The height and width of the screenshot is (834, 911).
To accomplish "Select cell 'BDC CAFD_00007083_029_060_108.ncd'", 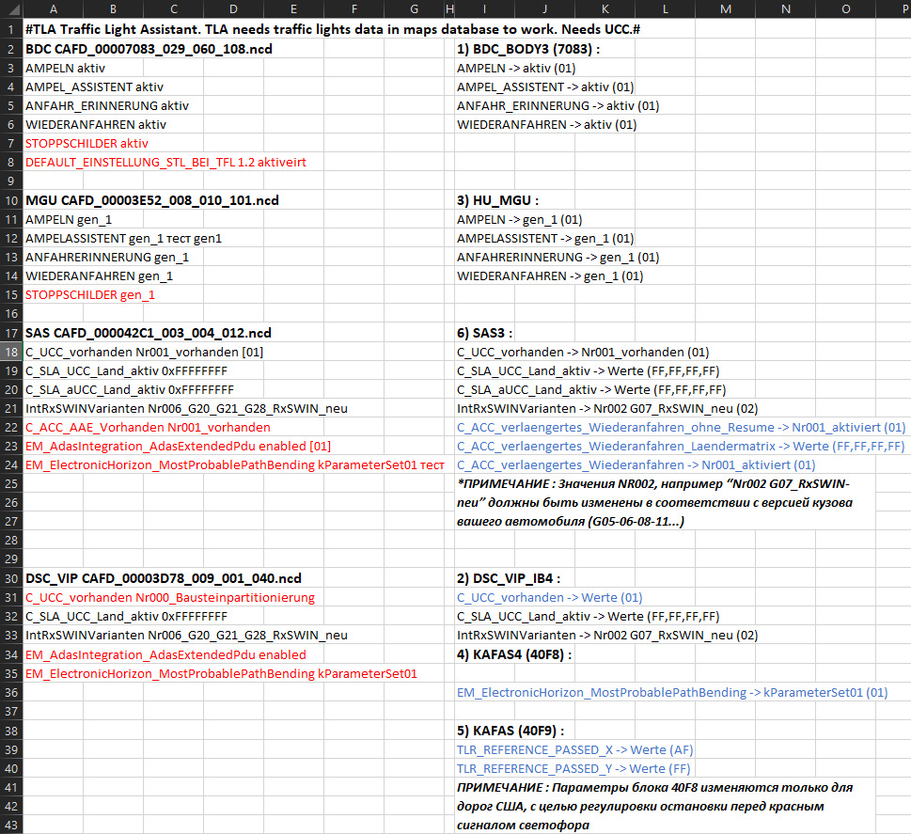I will tap(149, 49).
